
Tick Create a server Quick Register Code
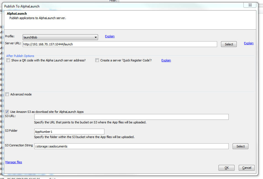pyautogui.click(x=97, y=60)
